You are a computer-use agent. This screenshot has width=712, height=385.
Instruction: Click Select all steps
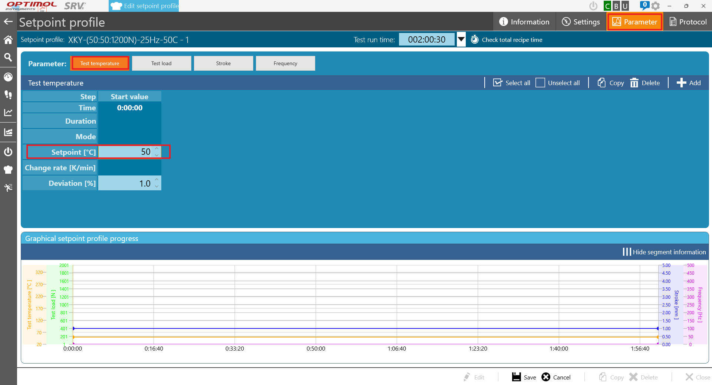pos(512,83)
